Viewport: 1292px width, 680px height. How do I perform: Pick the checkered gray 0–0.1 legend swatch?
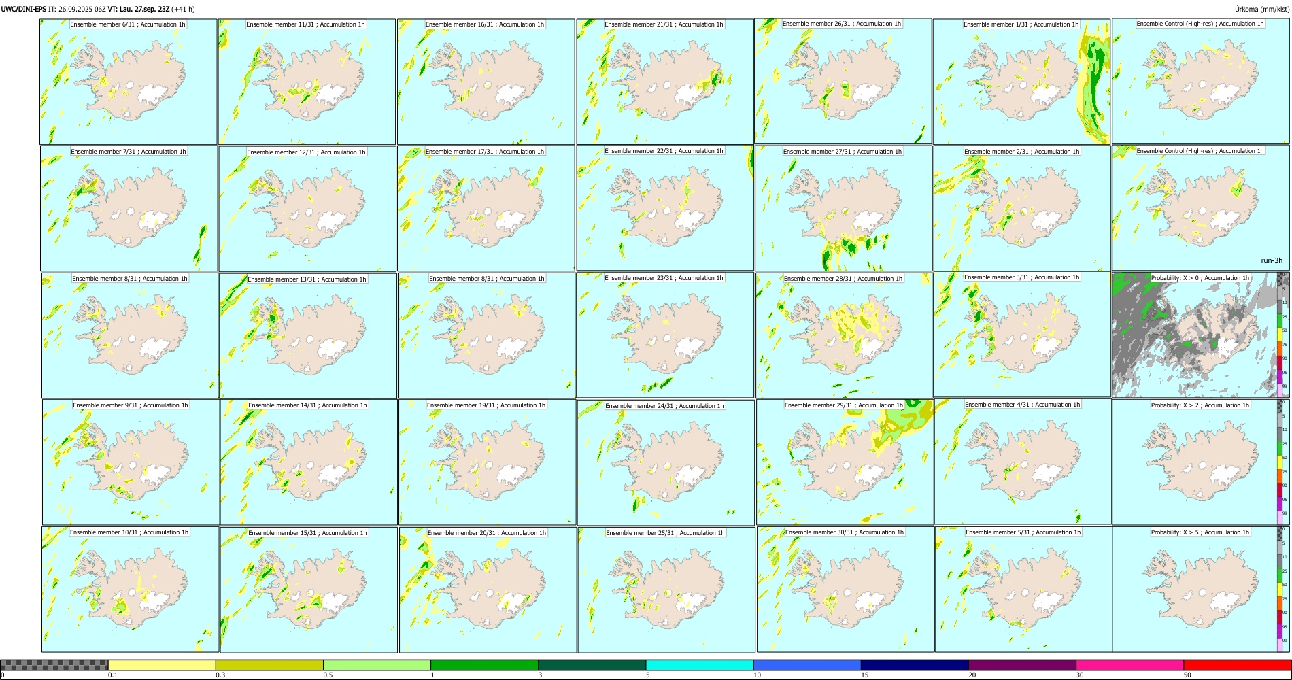click(54, 665)
